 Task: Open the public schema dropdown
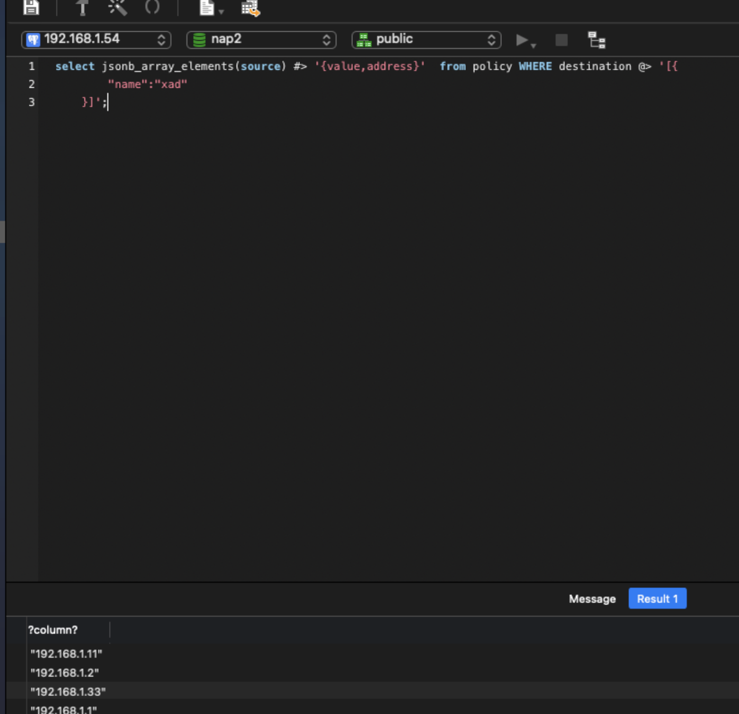[426, 39]
